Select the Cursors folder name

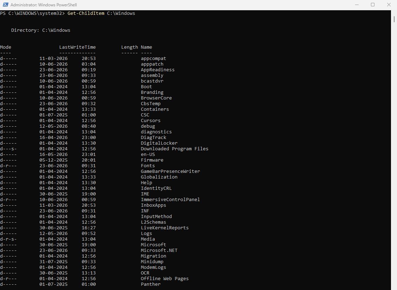151,120
